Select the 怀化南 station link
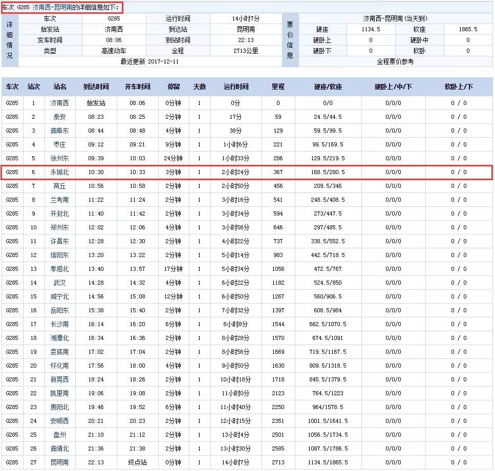Screen dimensions: 495x471 [60, 366]
